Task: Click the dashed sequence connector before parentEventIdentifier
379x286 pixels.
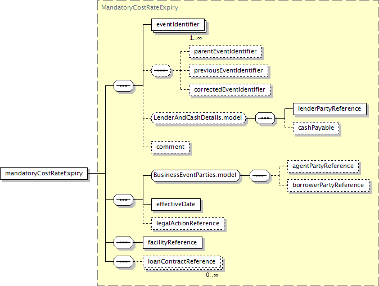Action: (161, 71)
